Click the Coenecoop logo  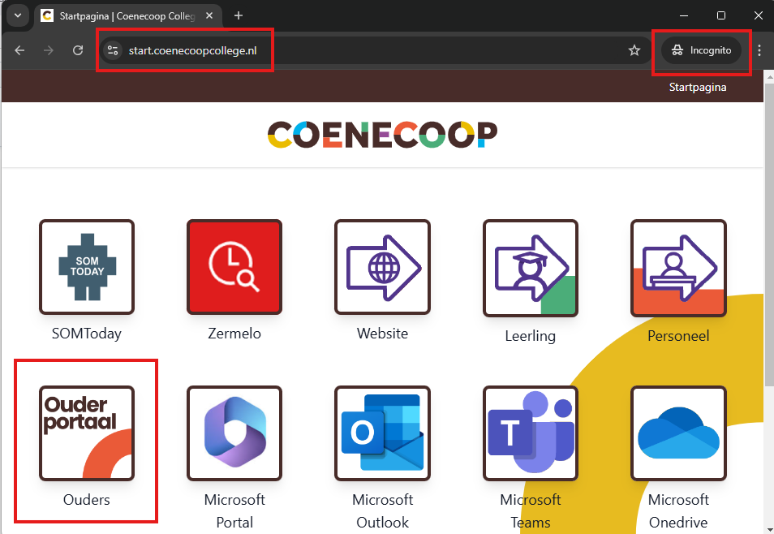click(383, 135)
